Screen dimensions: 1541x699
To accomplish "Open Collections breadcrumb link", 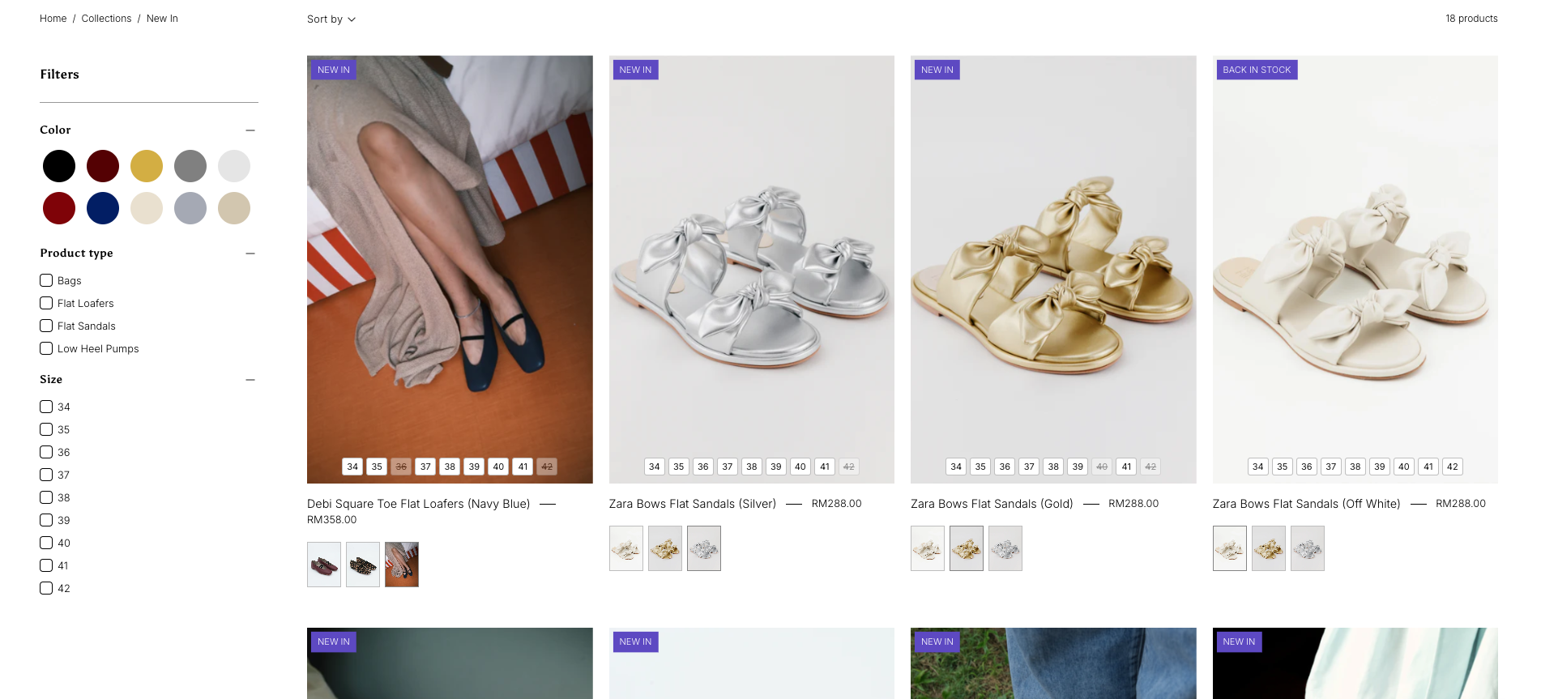I will click(106, 19).
